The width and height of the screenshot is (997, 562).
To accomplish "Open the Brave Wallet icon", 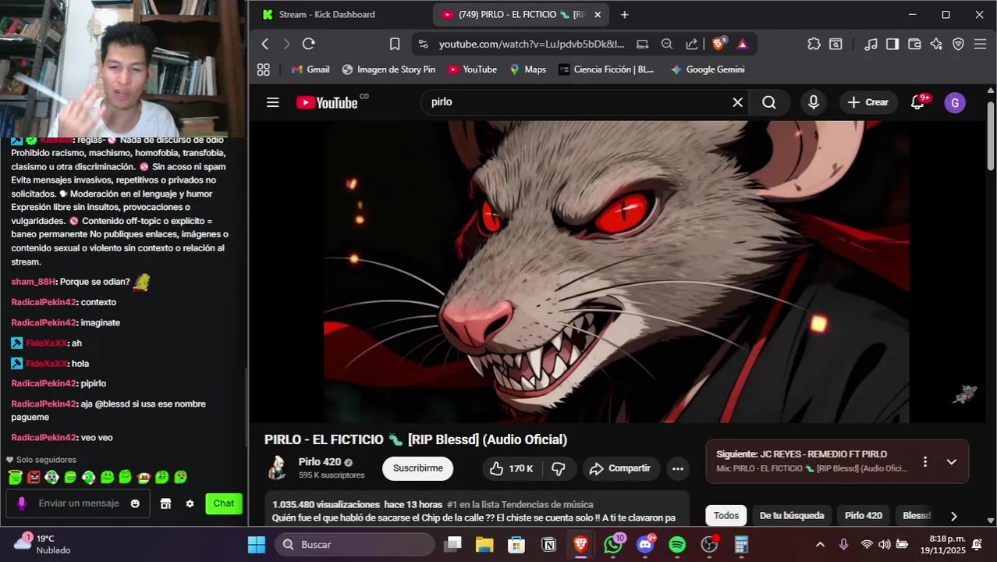I will tap(914, 44).
